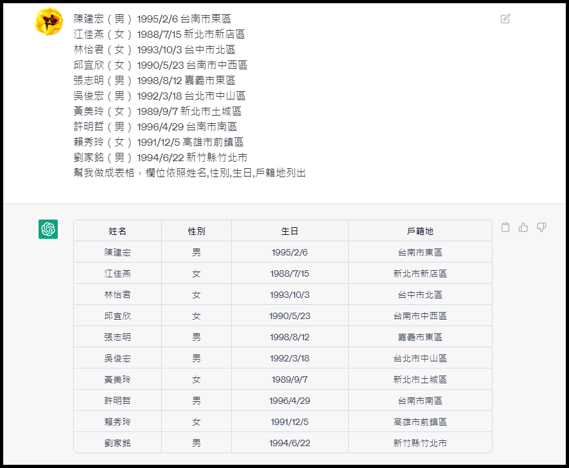The image size is (569, 468).
Task: Click birthday cell 1993/10/3 in table
Action: [x=290, y=295]
